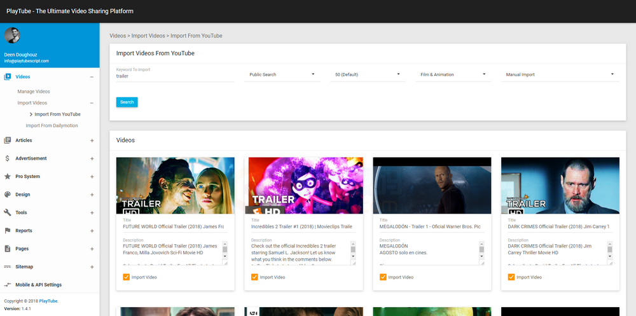Select Import From YouTube menu item

coord(57,114)
